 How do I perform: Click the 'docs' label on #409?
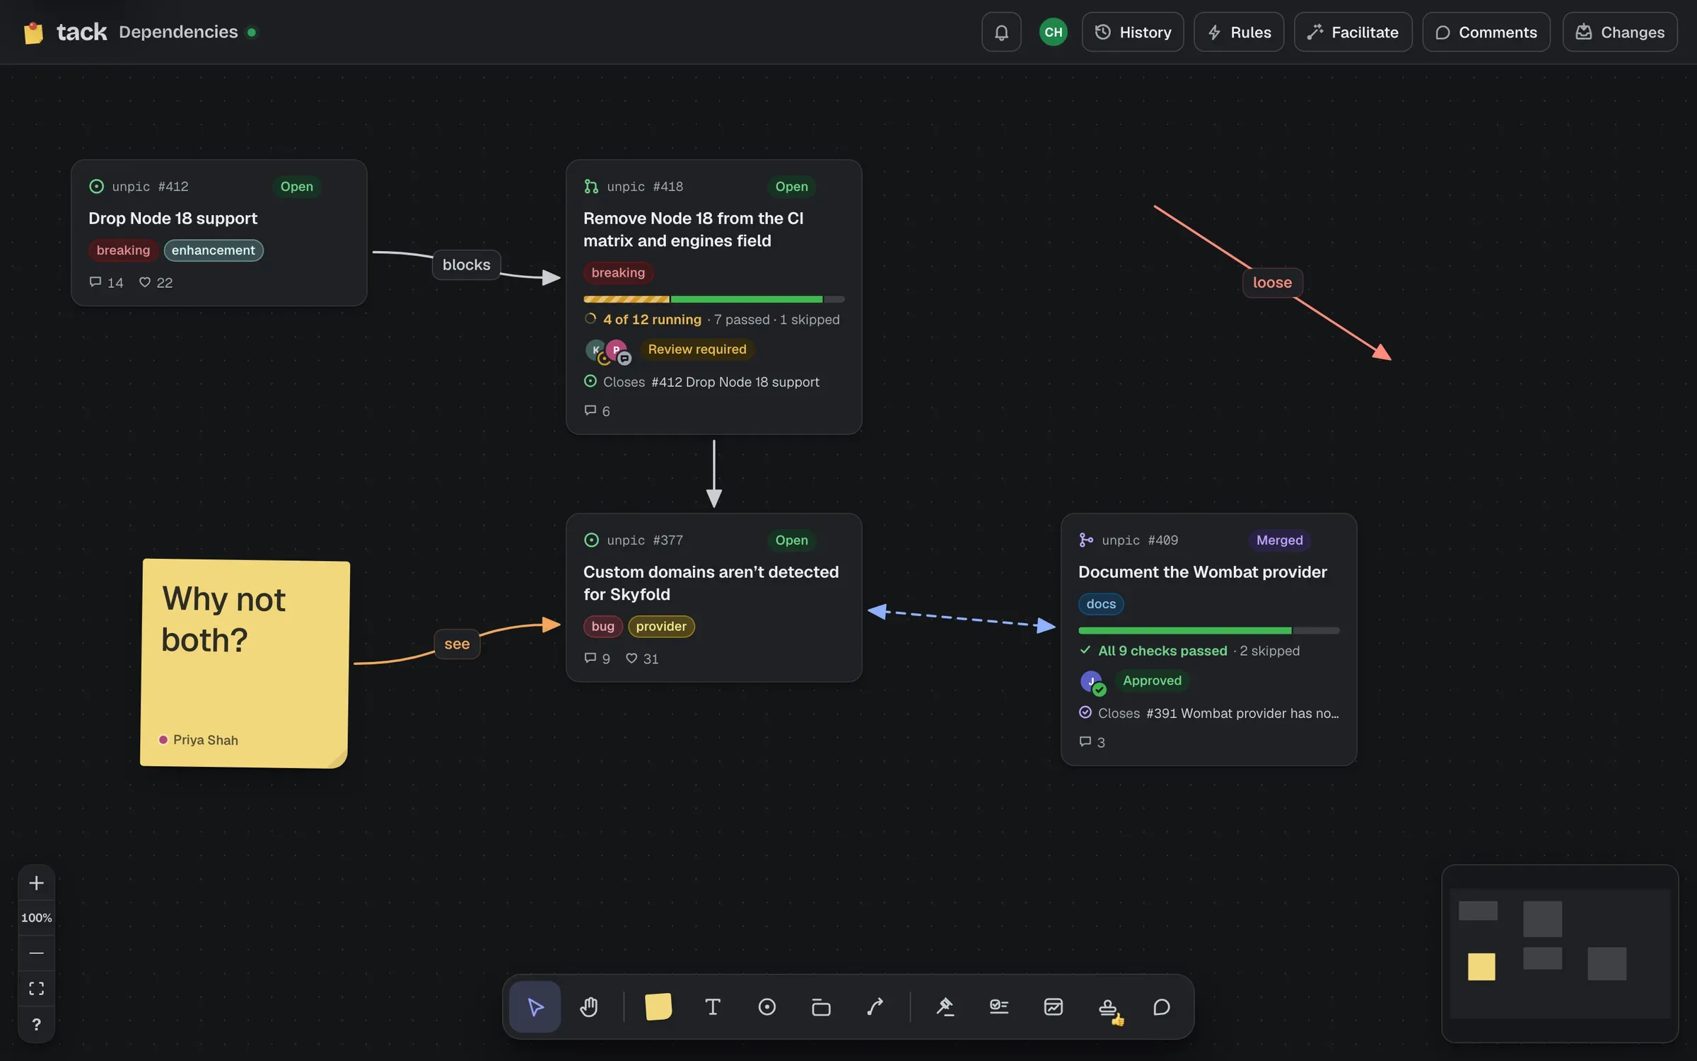[1101, 604]
